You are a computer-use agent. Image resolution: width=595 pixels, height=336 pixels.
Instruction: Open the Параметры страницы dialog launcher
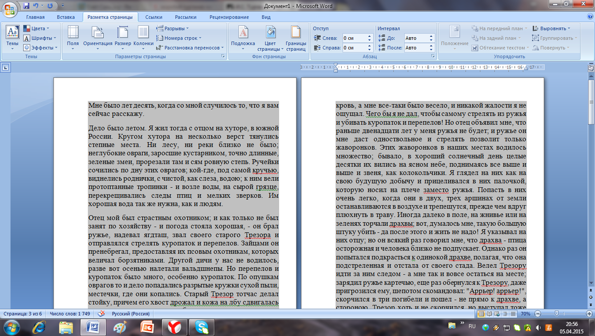pyautogui.click(x=223, y=57)
